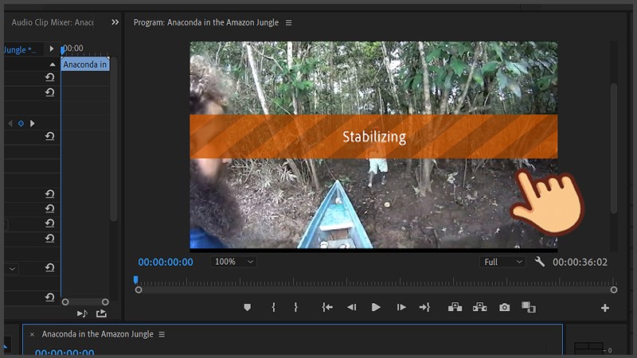The width and height of the screenshot is (637, 358).
Task: Collapse the effect section with up arrow
Action: (x=53, y=64)
